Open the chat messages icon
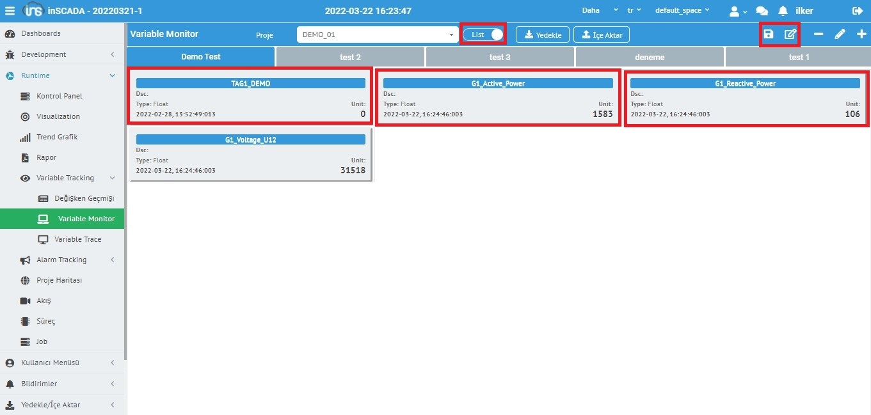 pyautogui.click(x=762, y=11)
